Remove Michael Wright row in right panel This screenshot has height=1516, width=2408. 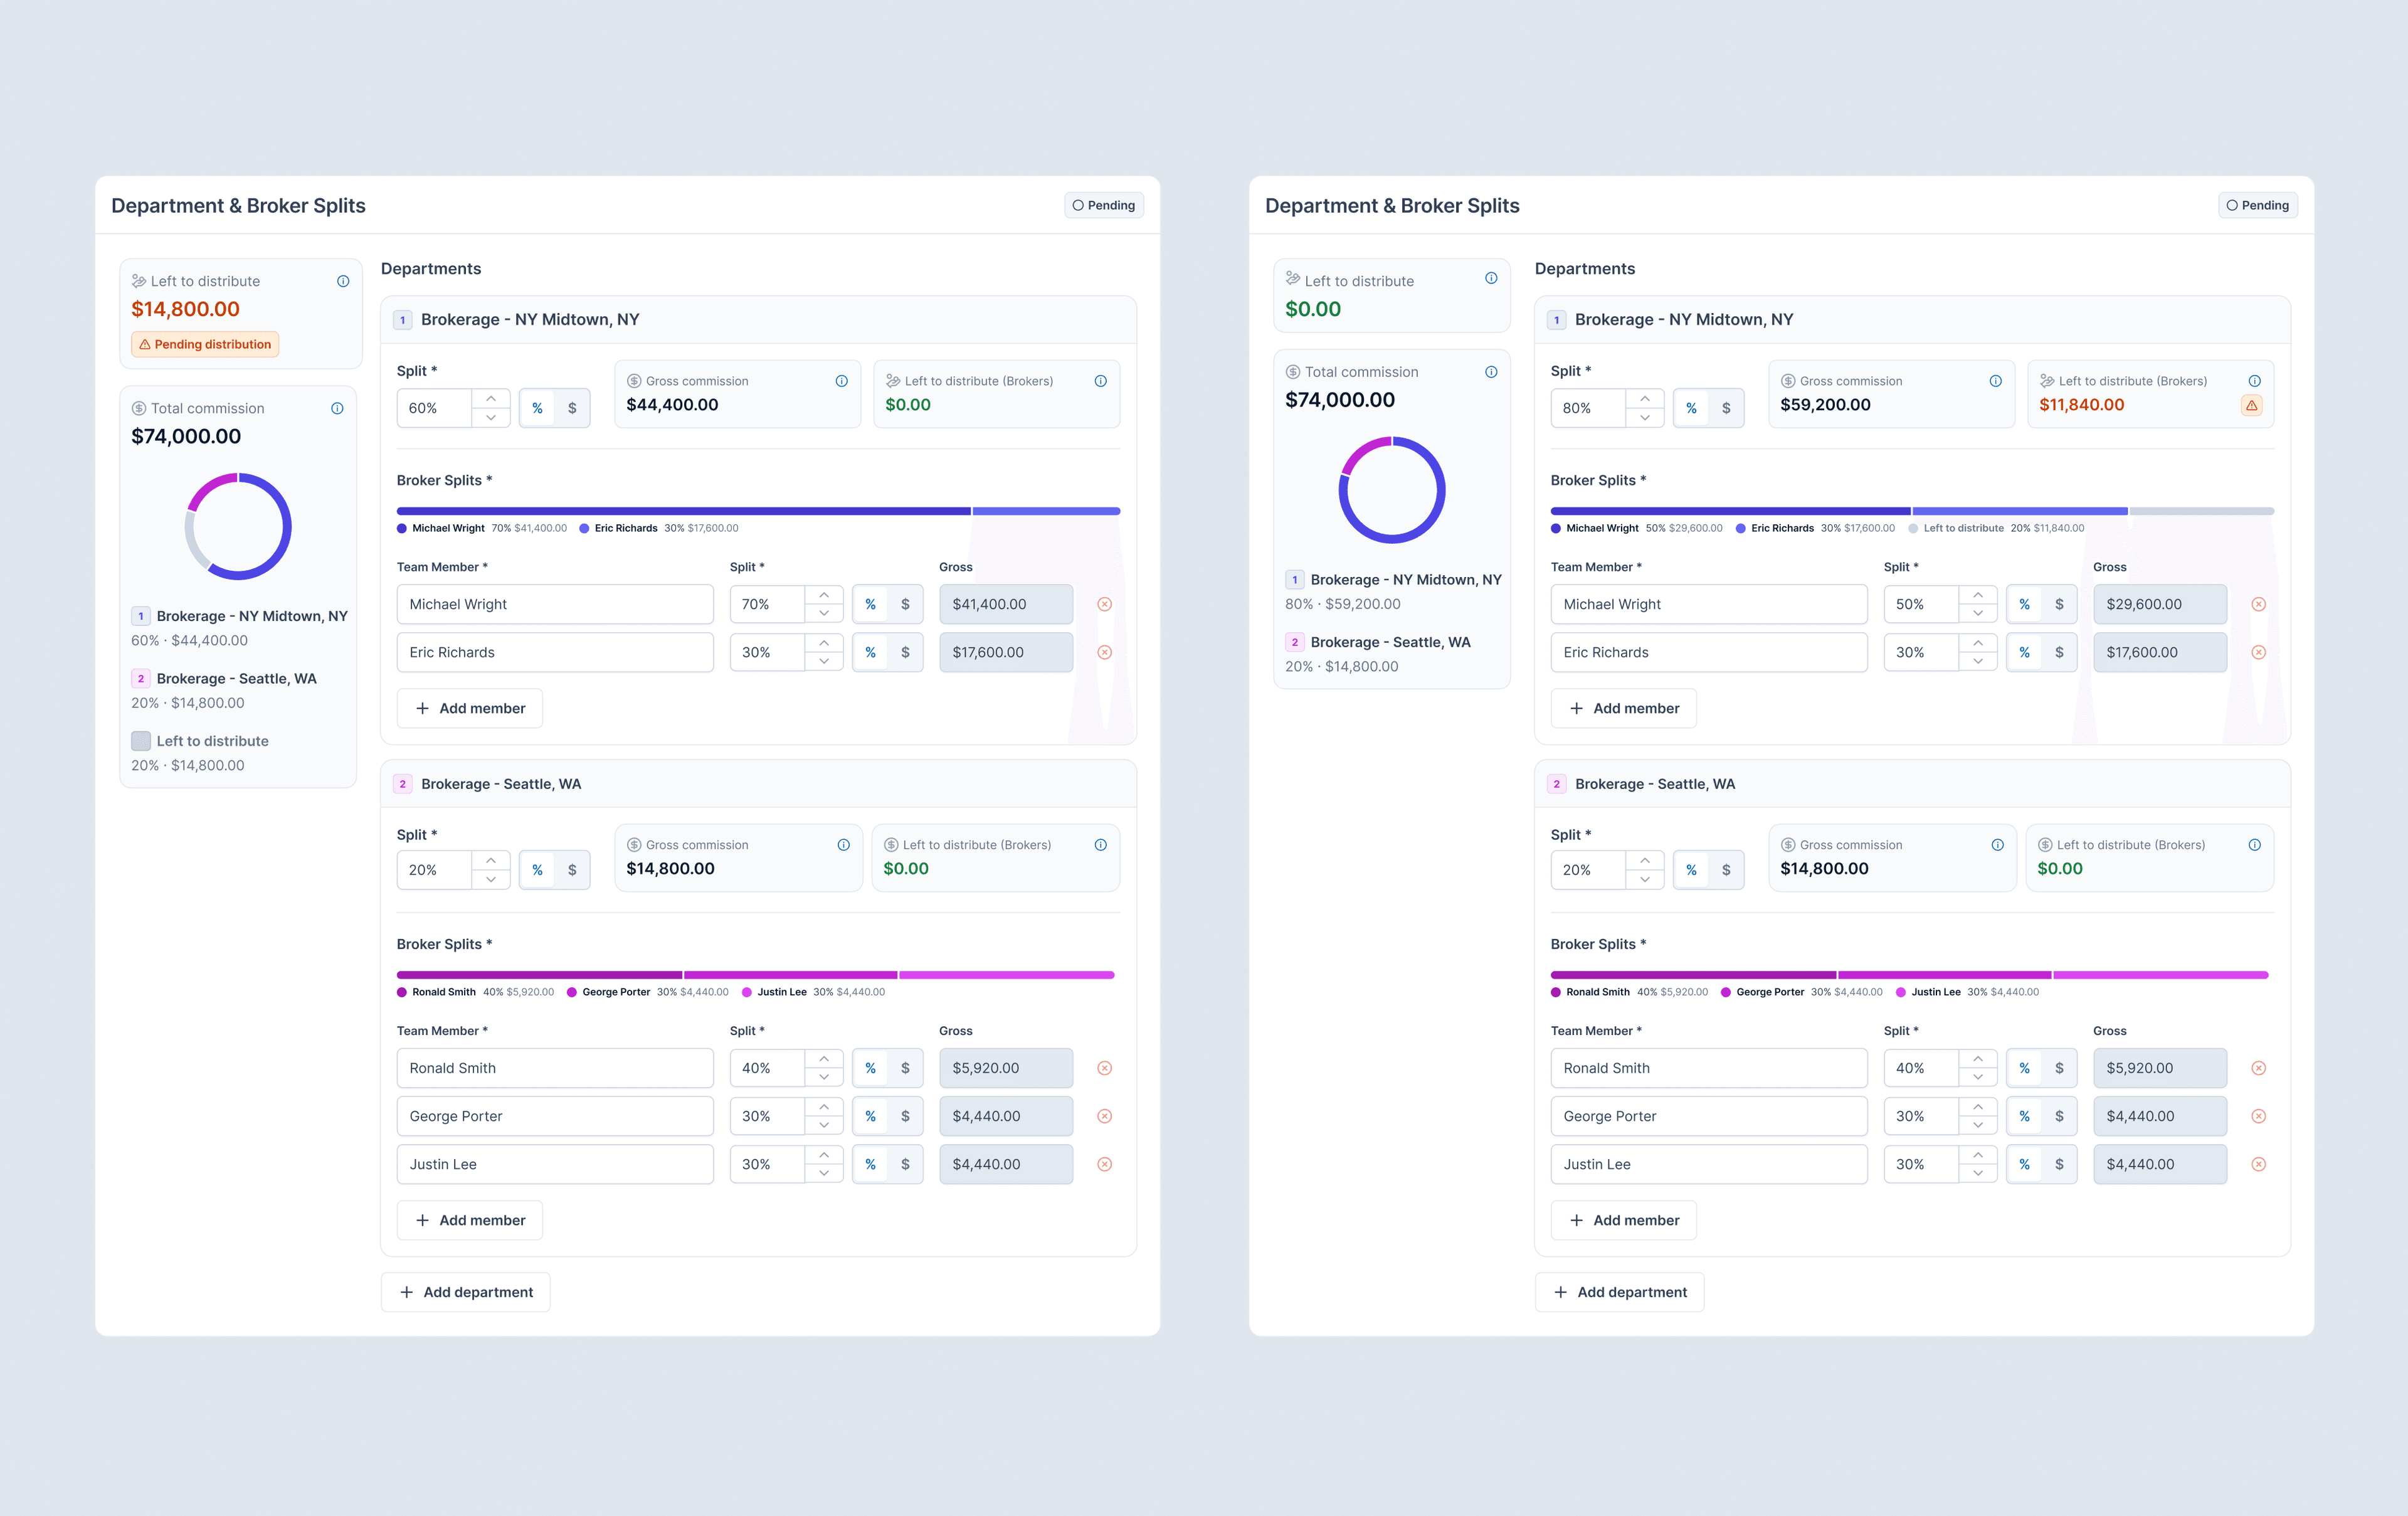coord(2258,604)
